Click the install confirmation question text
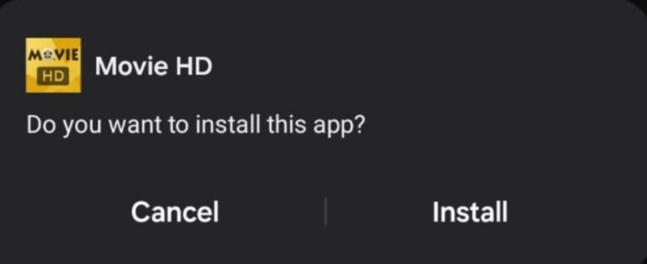This screenshot has width=647, height=264. coord(196,125)
